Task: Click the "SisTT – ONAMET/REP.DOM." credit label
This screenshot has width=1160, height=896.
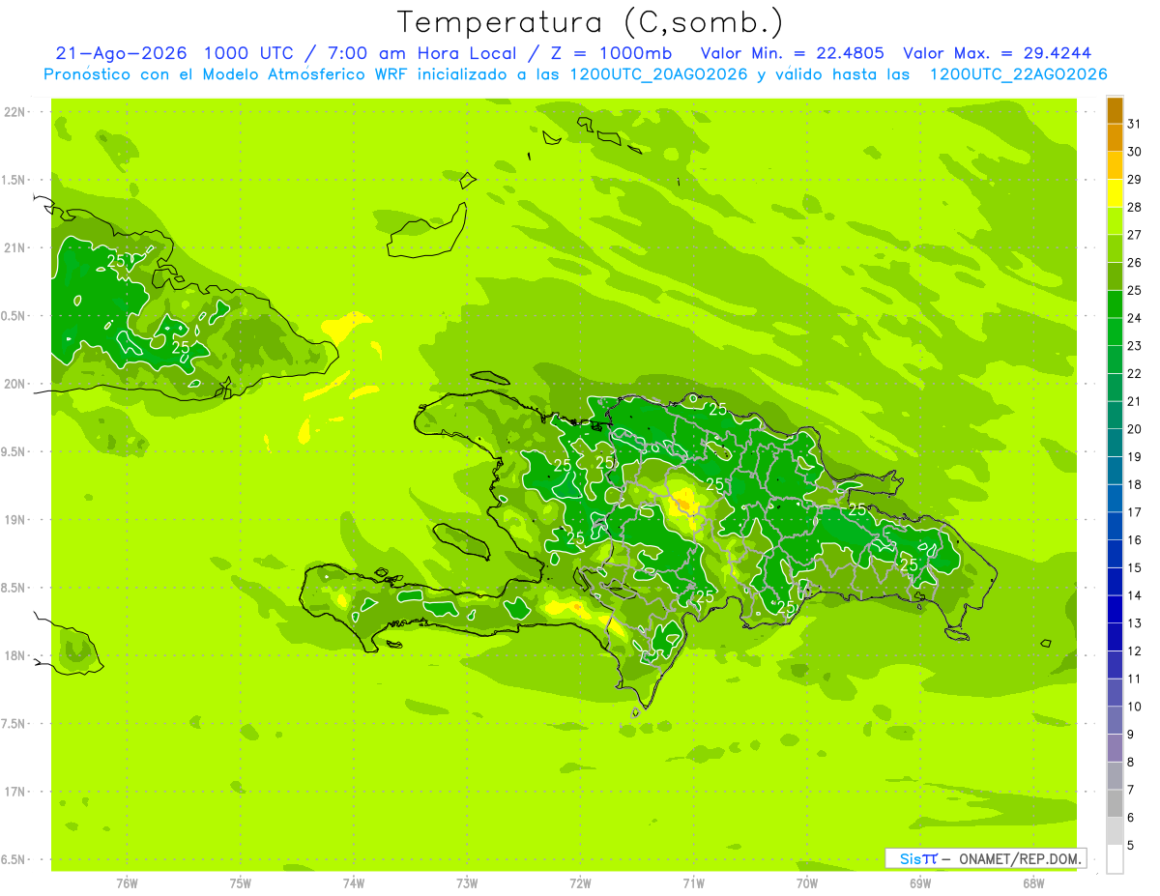Action: pyautogui.click(x=986, y=858)
